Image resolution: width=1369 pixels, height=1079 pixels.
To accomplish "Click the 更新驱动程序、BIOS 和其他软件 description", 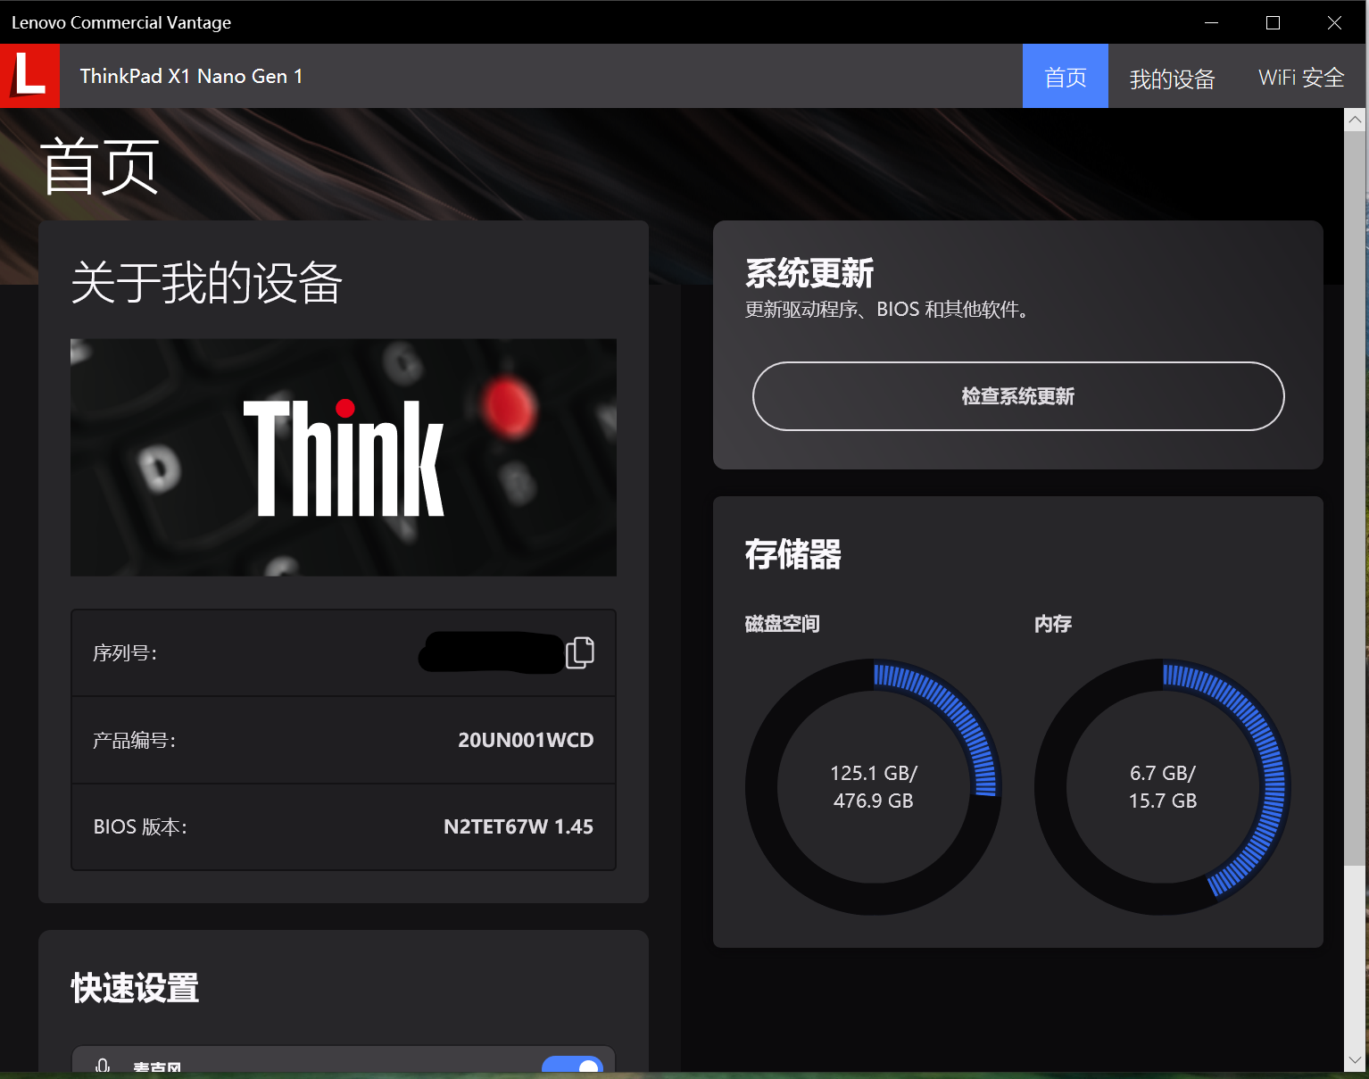I will (x=887, y=310).
